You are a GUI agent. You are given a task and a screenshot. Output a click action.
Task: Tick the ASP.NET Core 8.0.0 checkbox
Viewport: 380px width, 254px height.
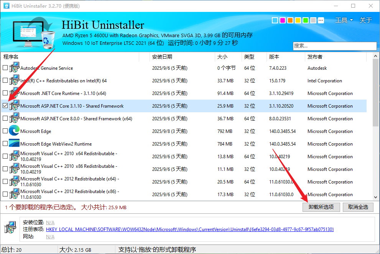coord(5,118)
